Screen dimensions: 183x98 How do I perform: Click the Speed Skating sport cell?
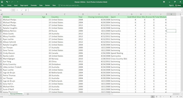[119, 53]
